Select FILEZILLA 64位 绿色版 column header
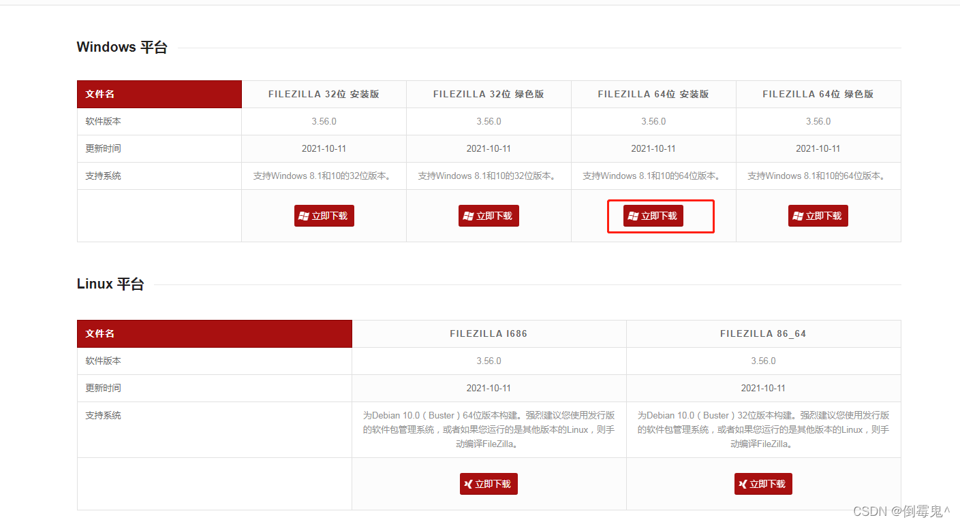Image resolution: width=960 pixels, height=524 pixels. pyautogui.click(x=818, y=94)
